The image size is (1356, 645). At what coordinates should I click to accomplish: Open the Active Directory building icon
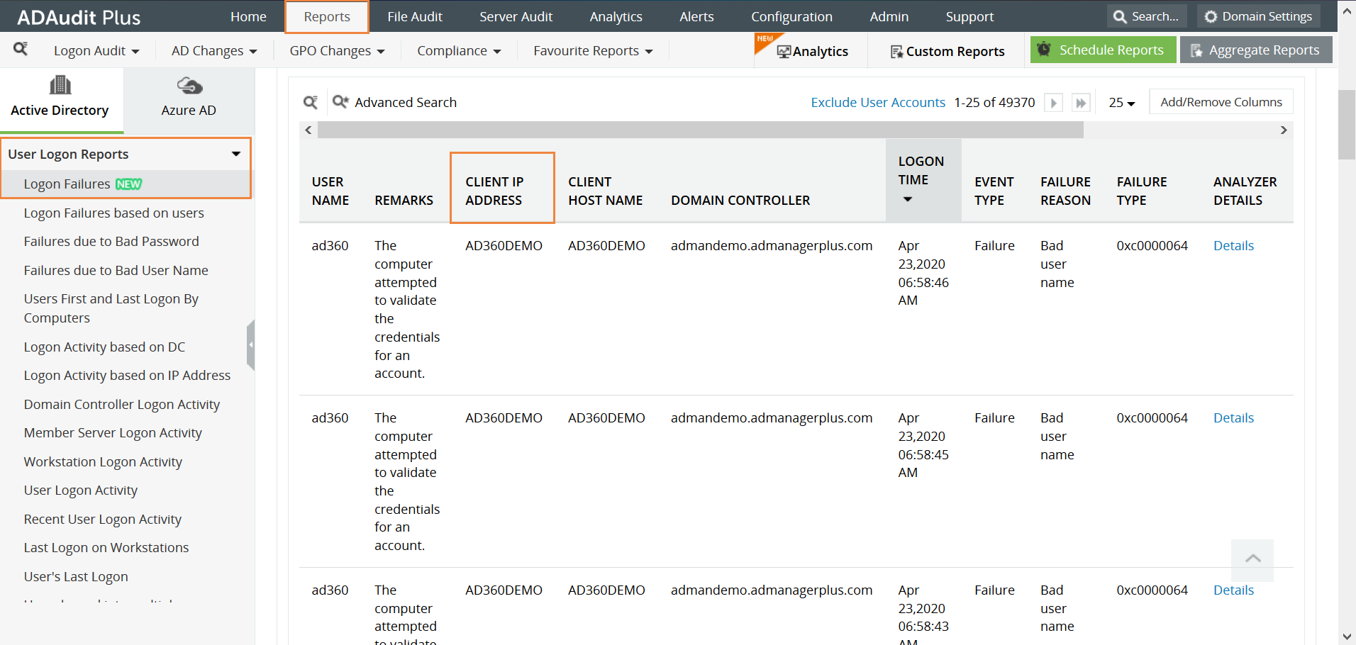click(x=60, y=85)
